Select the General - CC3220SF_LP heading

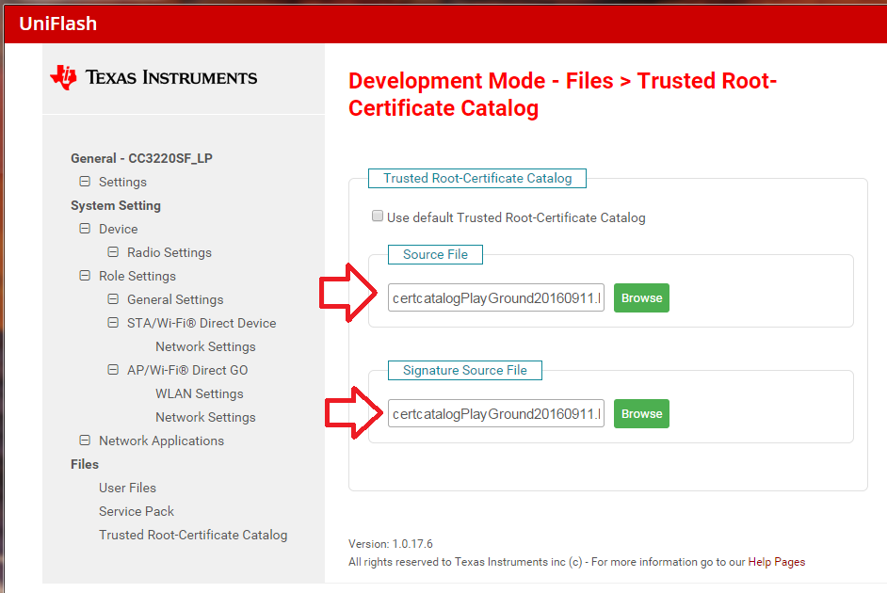pyautogui.click(x=141, y=158)
